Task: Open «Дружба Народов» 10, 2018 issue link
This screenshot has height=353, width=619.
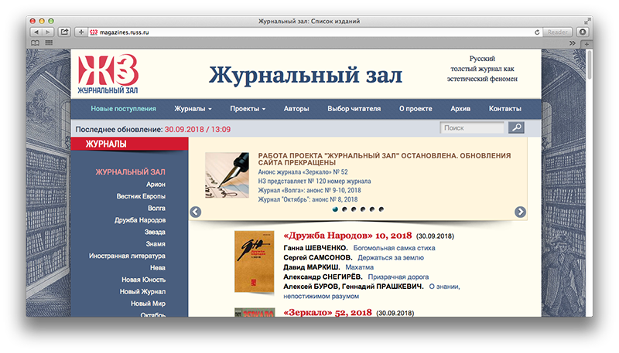Action: [348, 235]
